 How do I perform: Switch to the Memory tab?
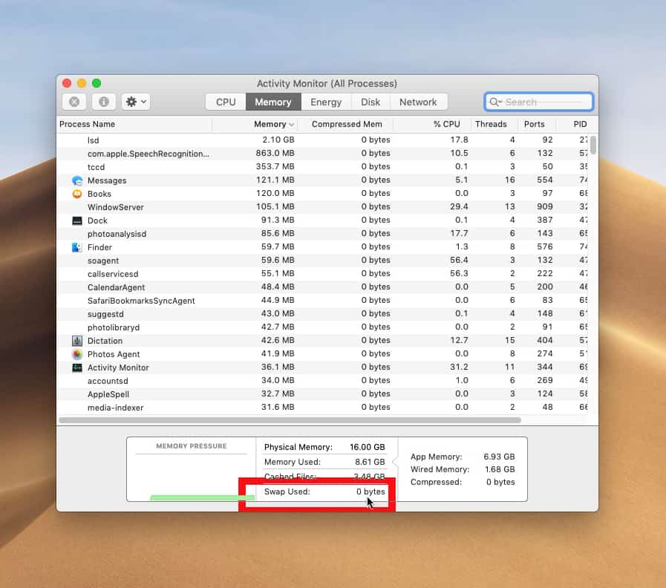click(273, 102)
